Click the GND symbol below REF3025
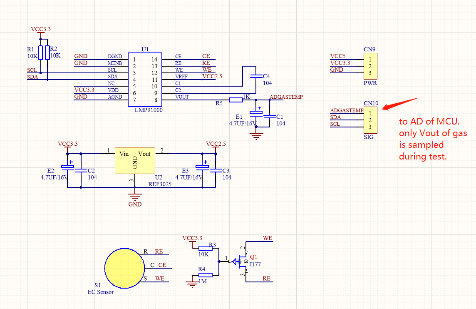The height and width of the screenshot is (309, 476). coord(134,196)
